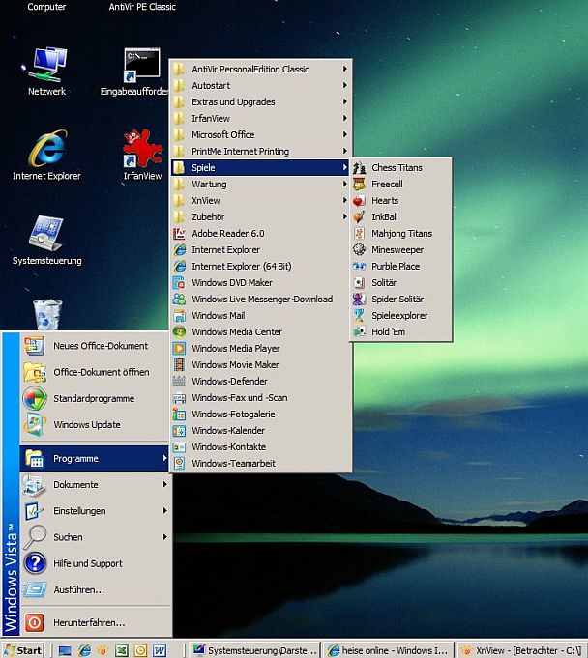Expand the Autostart folder submenu
The width and height of the screenshot is (588, 658).
pyautogui.click(x=260, y=85)
